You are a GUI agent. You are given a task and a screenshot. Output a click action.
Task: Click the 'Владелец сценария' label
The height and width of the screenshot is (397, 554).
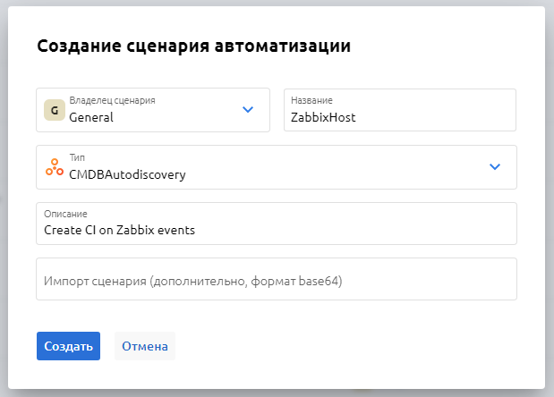click(112, 101)
